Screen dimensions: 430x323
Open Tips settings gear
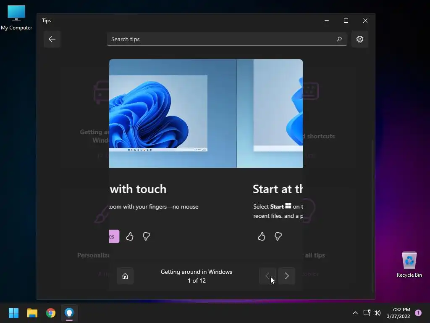359,39
